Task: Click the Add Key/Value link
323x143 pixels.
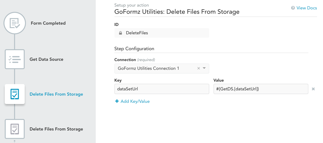Action: [x=135, y=101]
